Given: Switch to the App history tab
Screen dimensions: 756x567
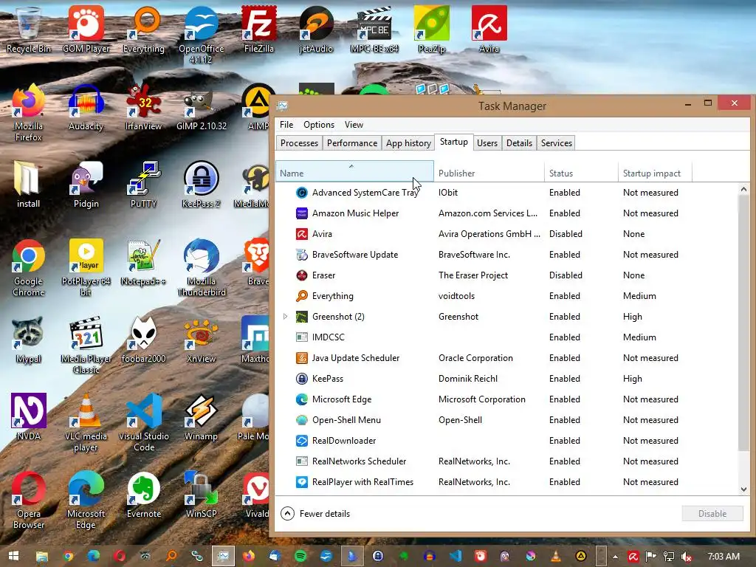Looking at the screenshot, I should [408, 143].
